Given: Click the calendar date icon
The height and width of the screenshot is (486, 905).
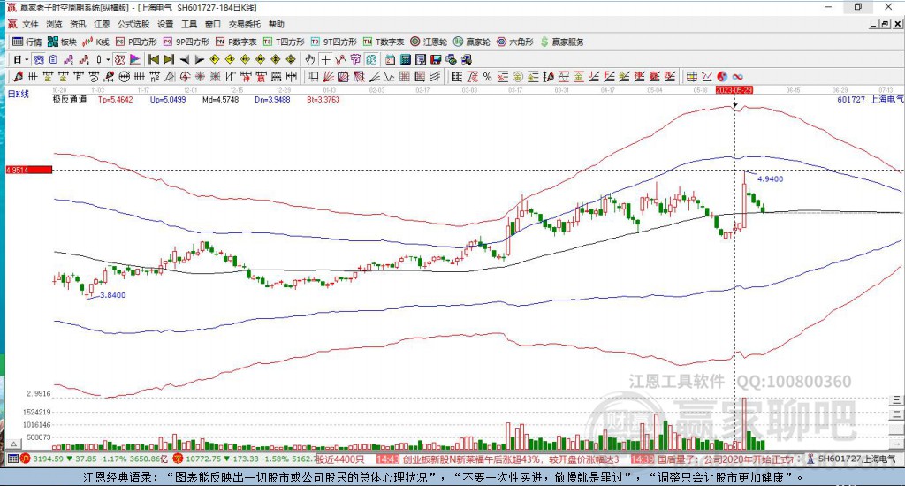Looking at the screenshot, I should [390, 59].
